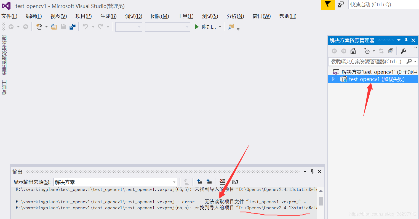The image size is (419, 219).
Task: Click the Save All icon
Action: [73, 27]
